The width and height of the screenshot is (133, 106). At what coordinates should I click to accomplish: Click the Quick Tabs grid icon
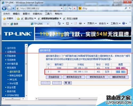tap(5, 24)
